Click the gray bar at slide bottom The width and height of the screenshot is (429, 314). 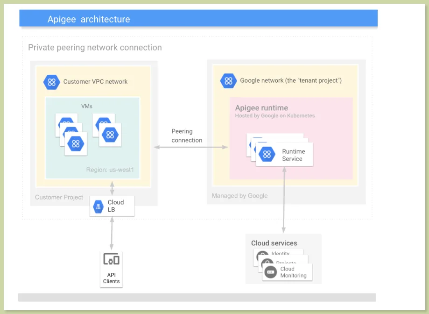tap(197, 297)
